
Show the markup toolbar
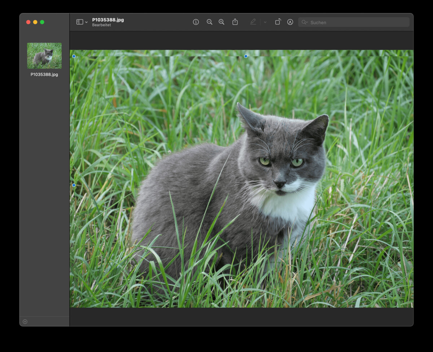[290, 22]
